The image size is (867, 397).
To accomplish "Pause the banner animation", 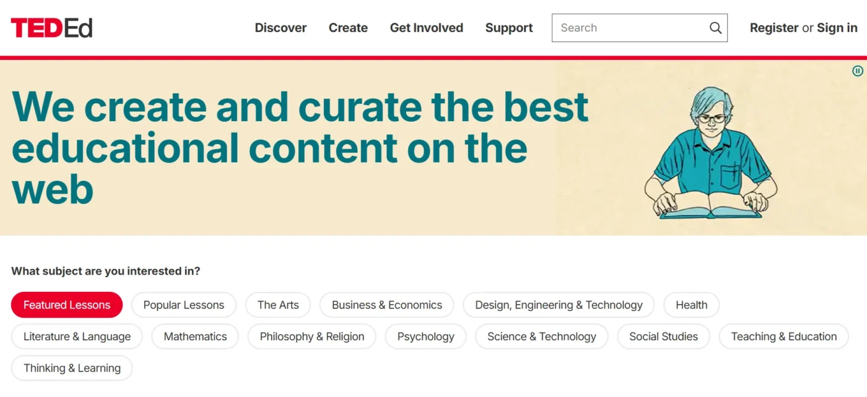I will click(858, 71).
